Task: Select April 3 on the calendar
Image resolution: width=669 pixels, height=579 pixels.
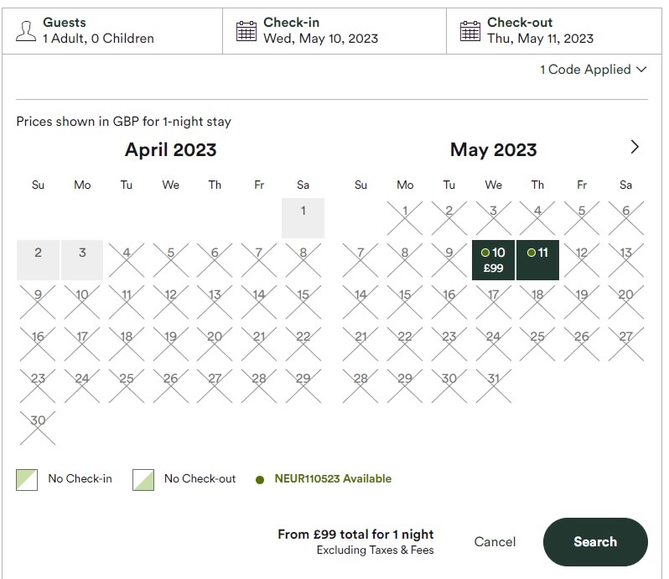Action: point(82,259)
